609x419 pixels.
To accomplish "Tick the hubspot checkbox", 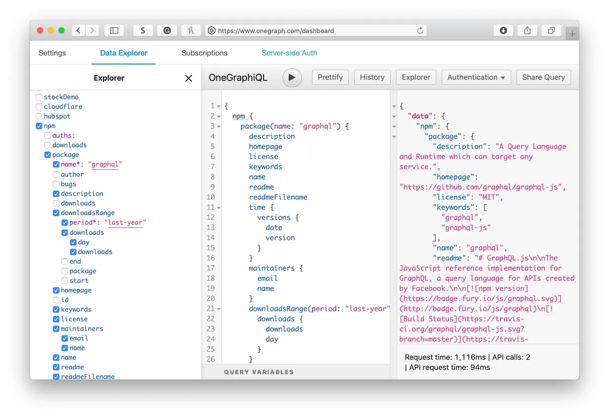I will (39, 116).
